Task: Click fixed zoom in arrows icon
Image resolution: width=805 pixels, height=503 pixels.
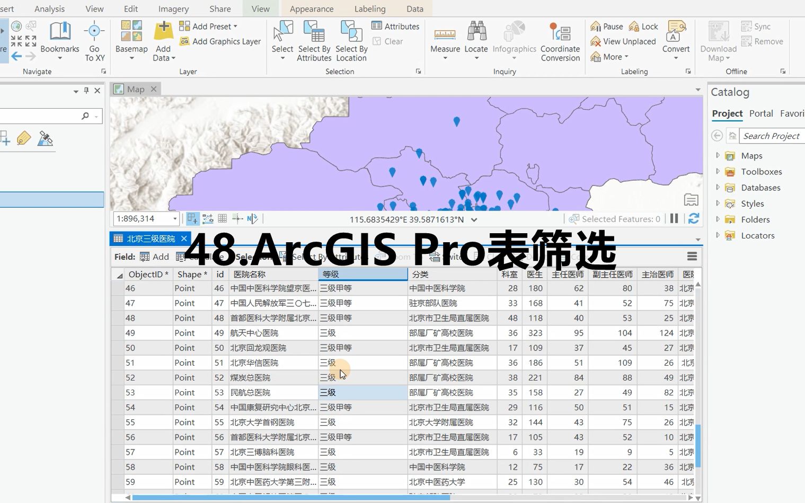Action: pyautogui.click(x=16, y=41)
